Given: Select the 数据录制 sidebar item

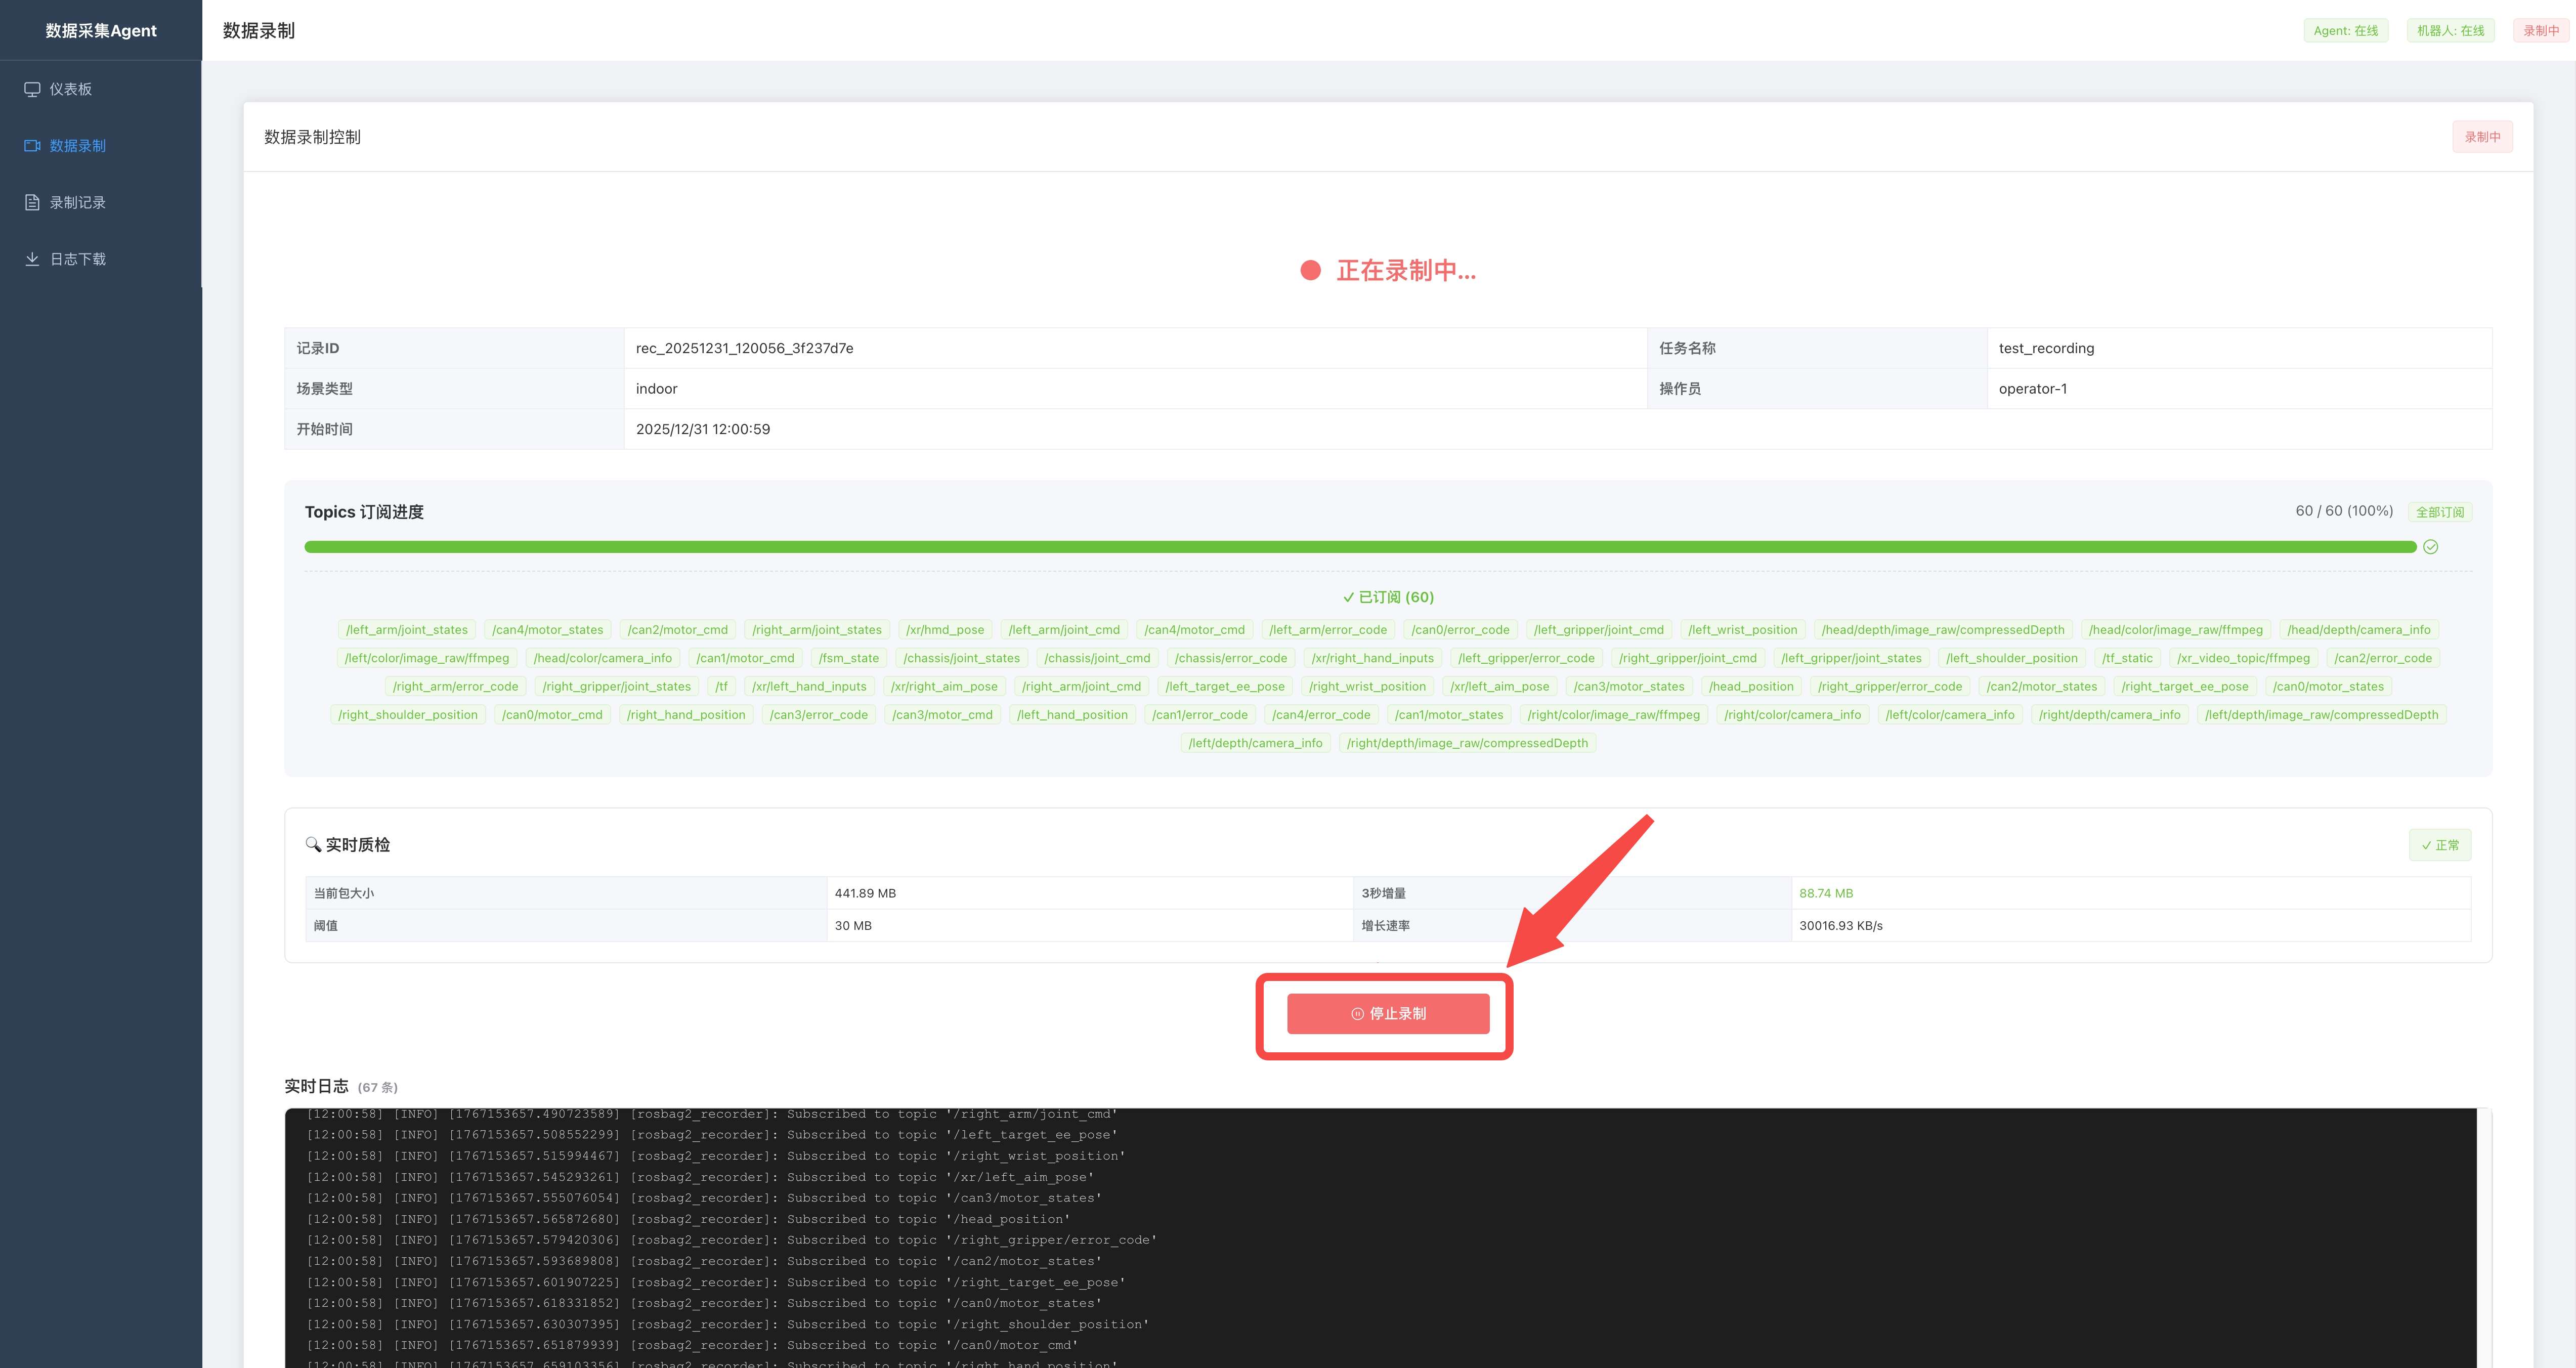Looking at the screenshot, I should point(100,146).
